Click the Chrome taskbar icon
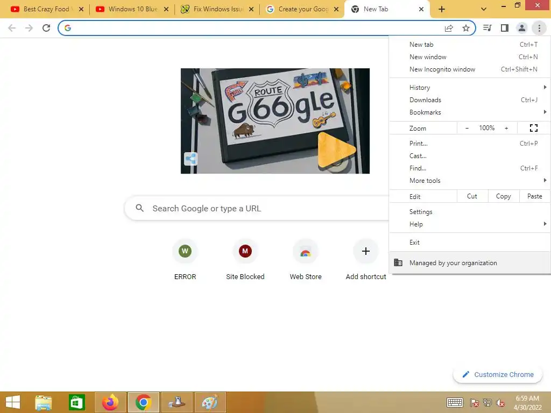Viewport: 551px width, 413px height. [143, 402]
